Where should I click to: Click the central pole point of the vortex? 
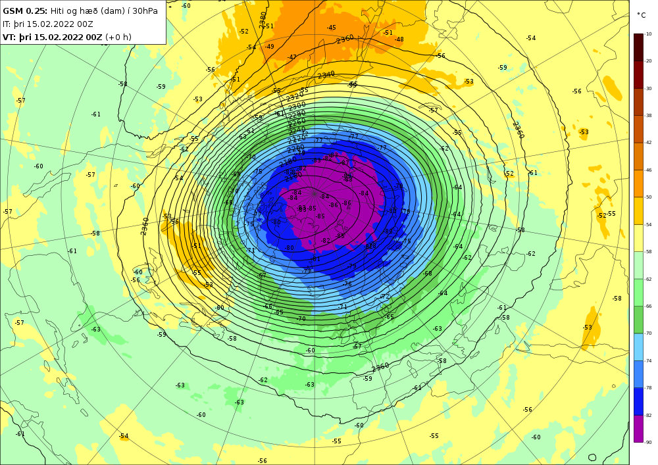point(315,194)
